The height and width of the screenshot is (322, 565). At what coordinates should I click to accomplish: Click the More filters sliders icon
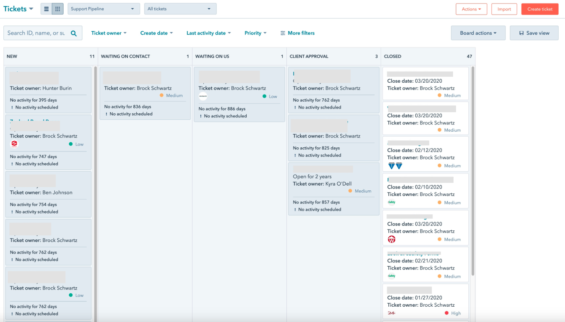click(x=283, y=33)
